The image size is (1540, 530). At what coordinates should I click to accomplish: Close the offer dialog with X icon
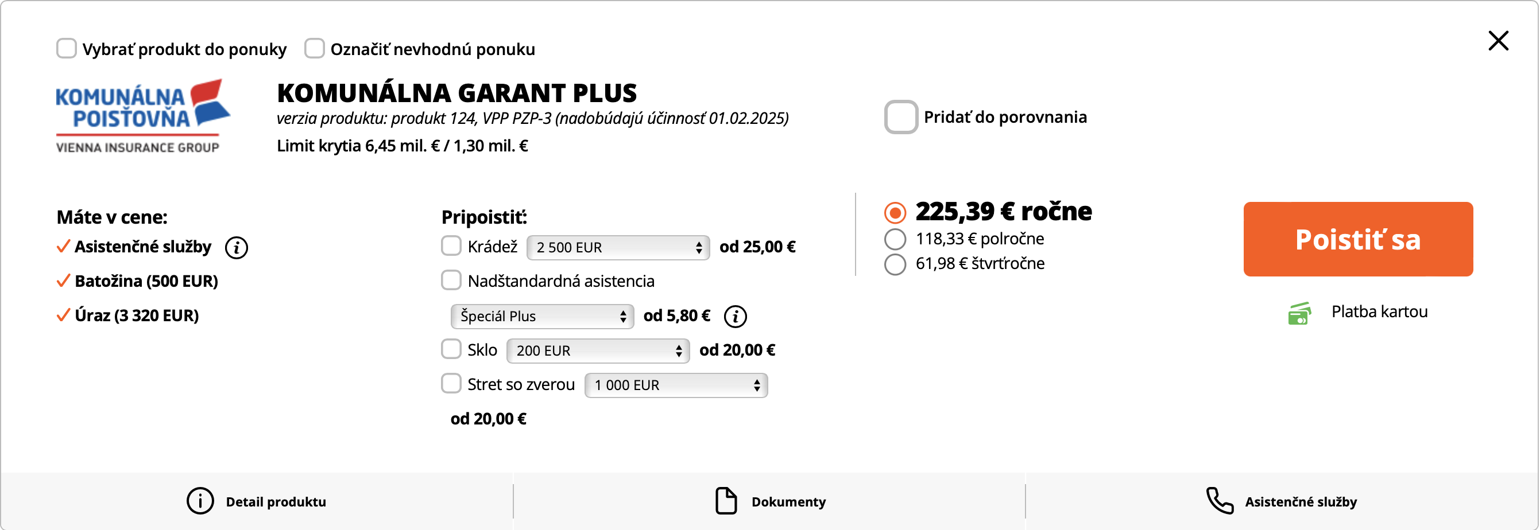click(1498, 41)
